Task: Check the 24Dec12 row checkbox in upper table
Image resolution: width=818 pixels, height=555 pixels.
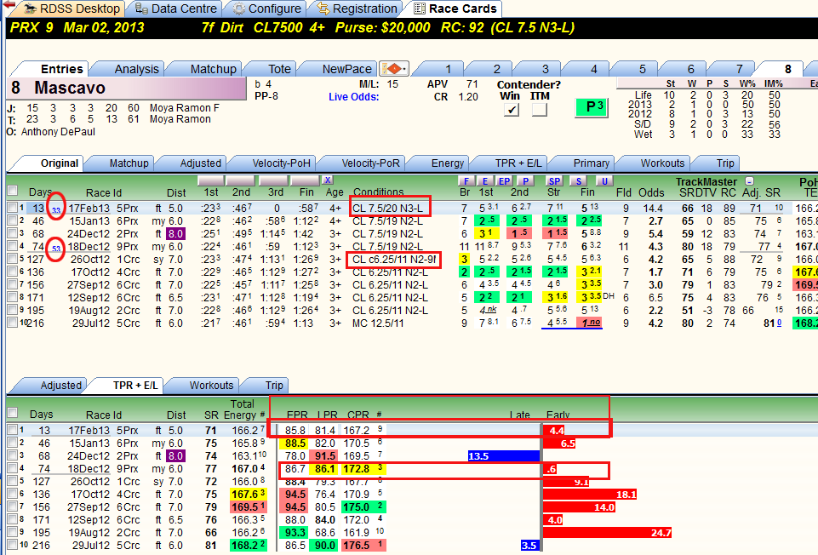Action: click(13, 233)
